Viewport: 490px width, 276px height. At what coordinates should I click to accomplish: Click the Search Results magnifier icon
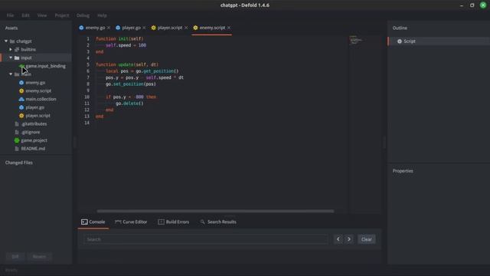click(202, 222)
